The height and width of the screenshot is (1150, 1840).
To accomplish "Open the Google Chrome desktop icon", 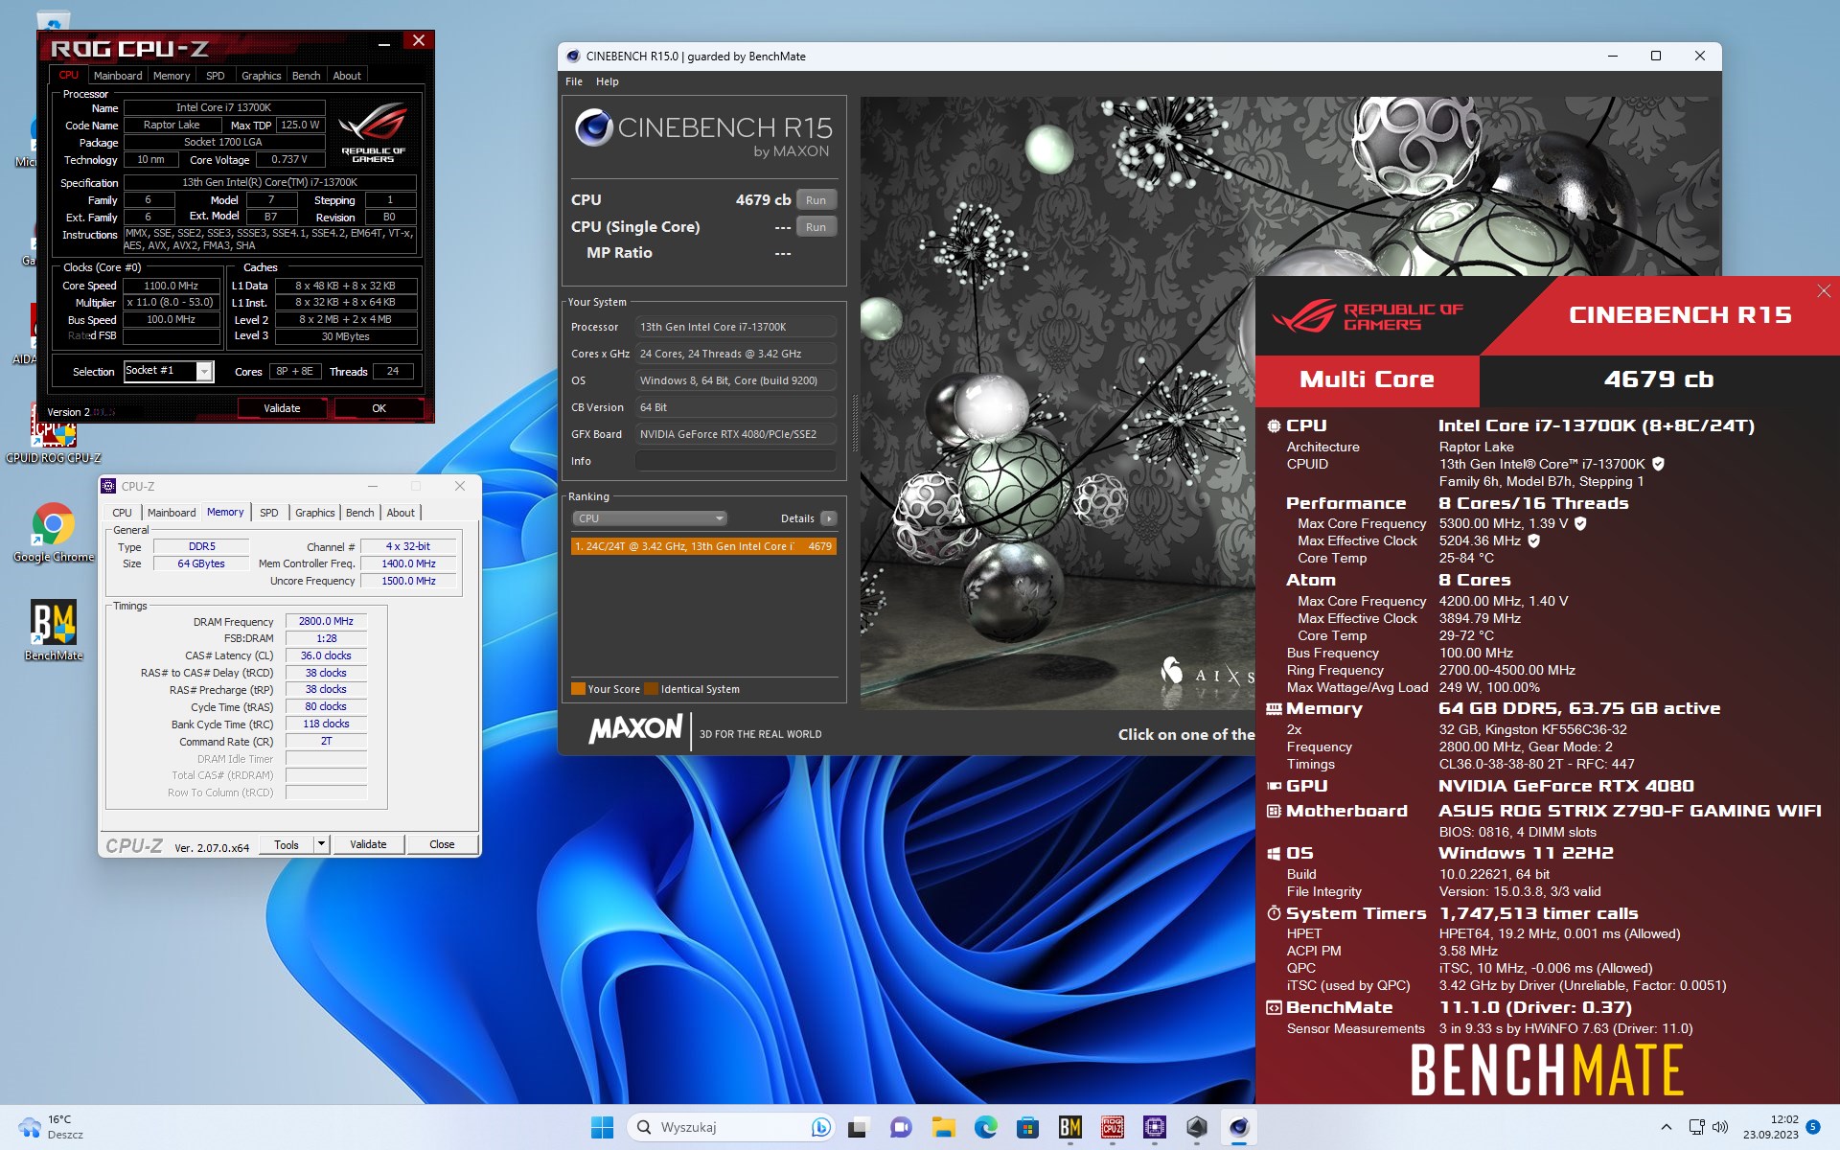I will 54,532.
